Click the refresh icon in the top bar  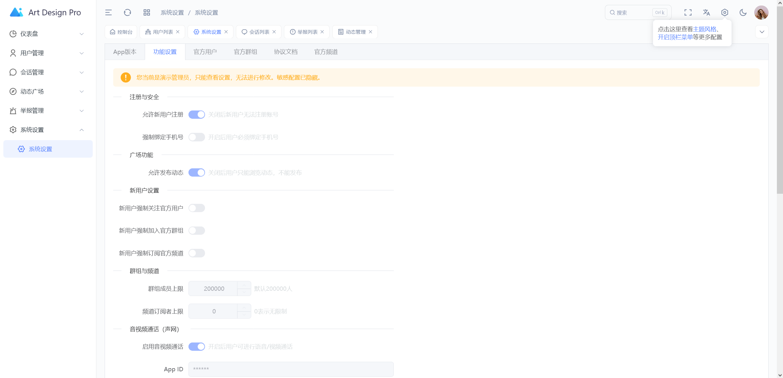point(127,13)
